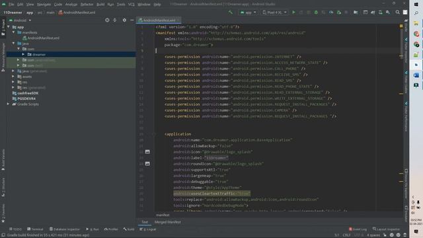This screenshot has width=423, height=238.
Task: Toggle Device File Explorer side tab
Action: (x=406, y=183)
